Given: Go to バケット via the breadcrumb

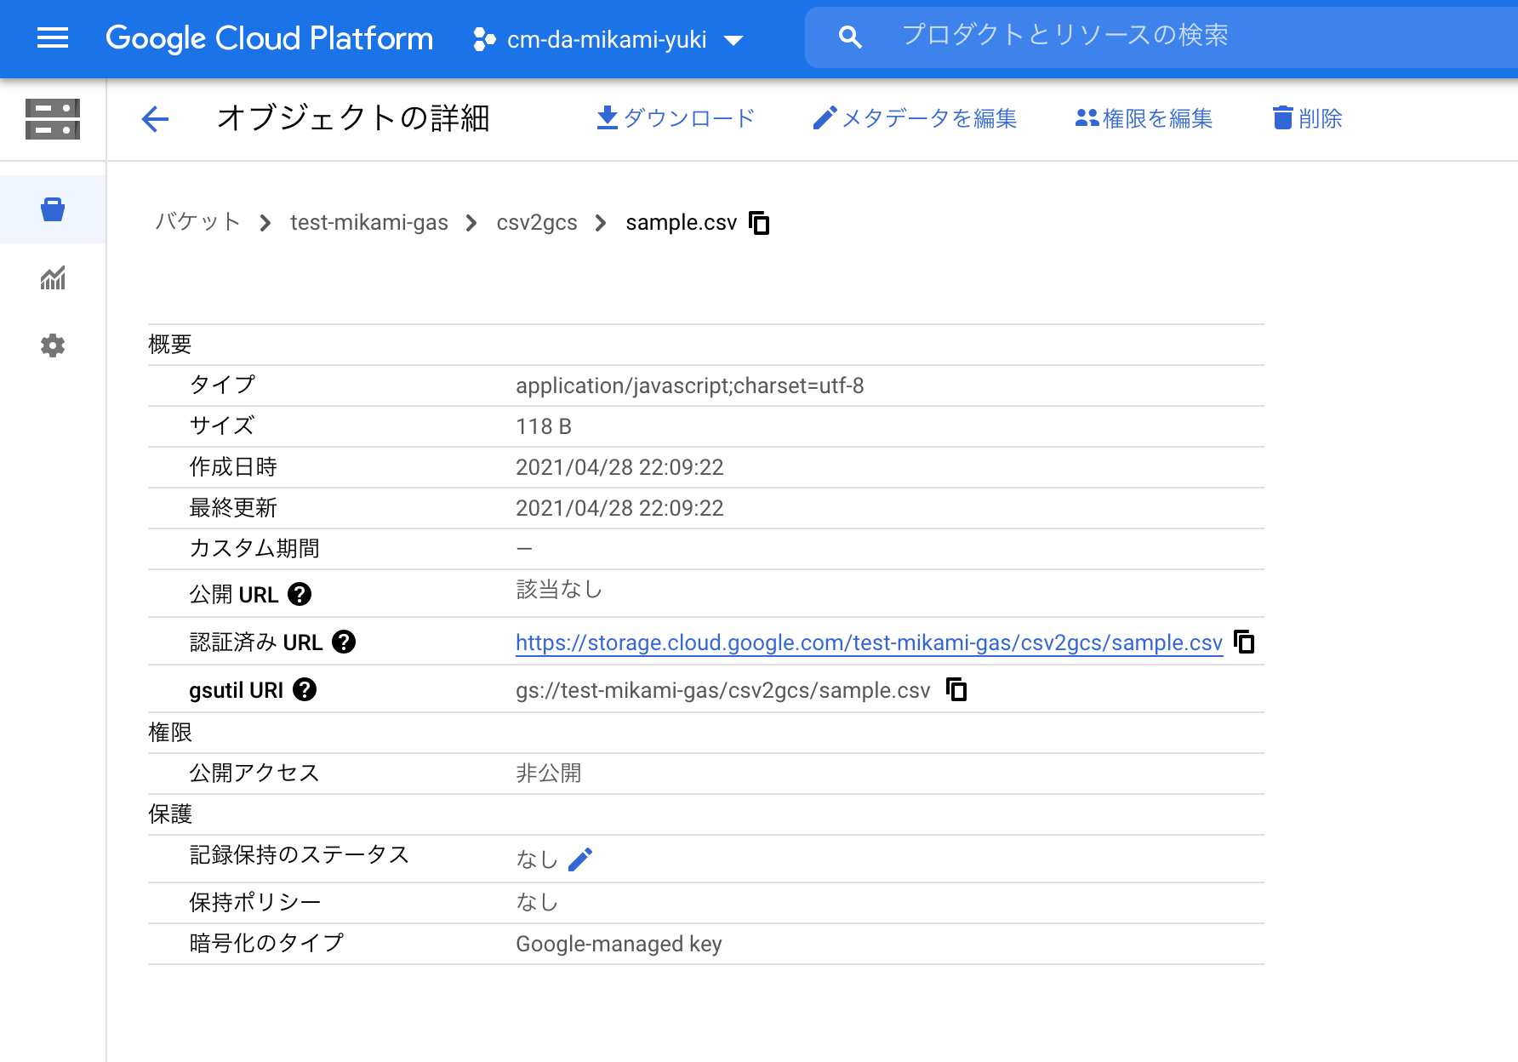Looking at the screenshot, I should [197, 222].
